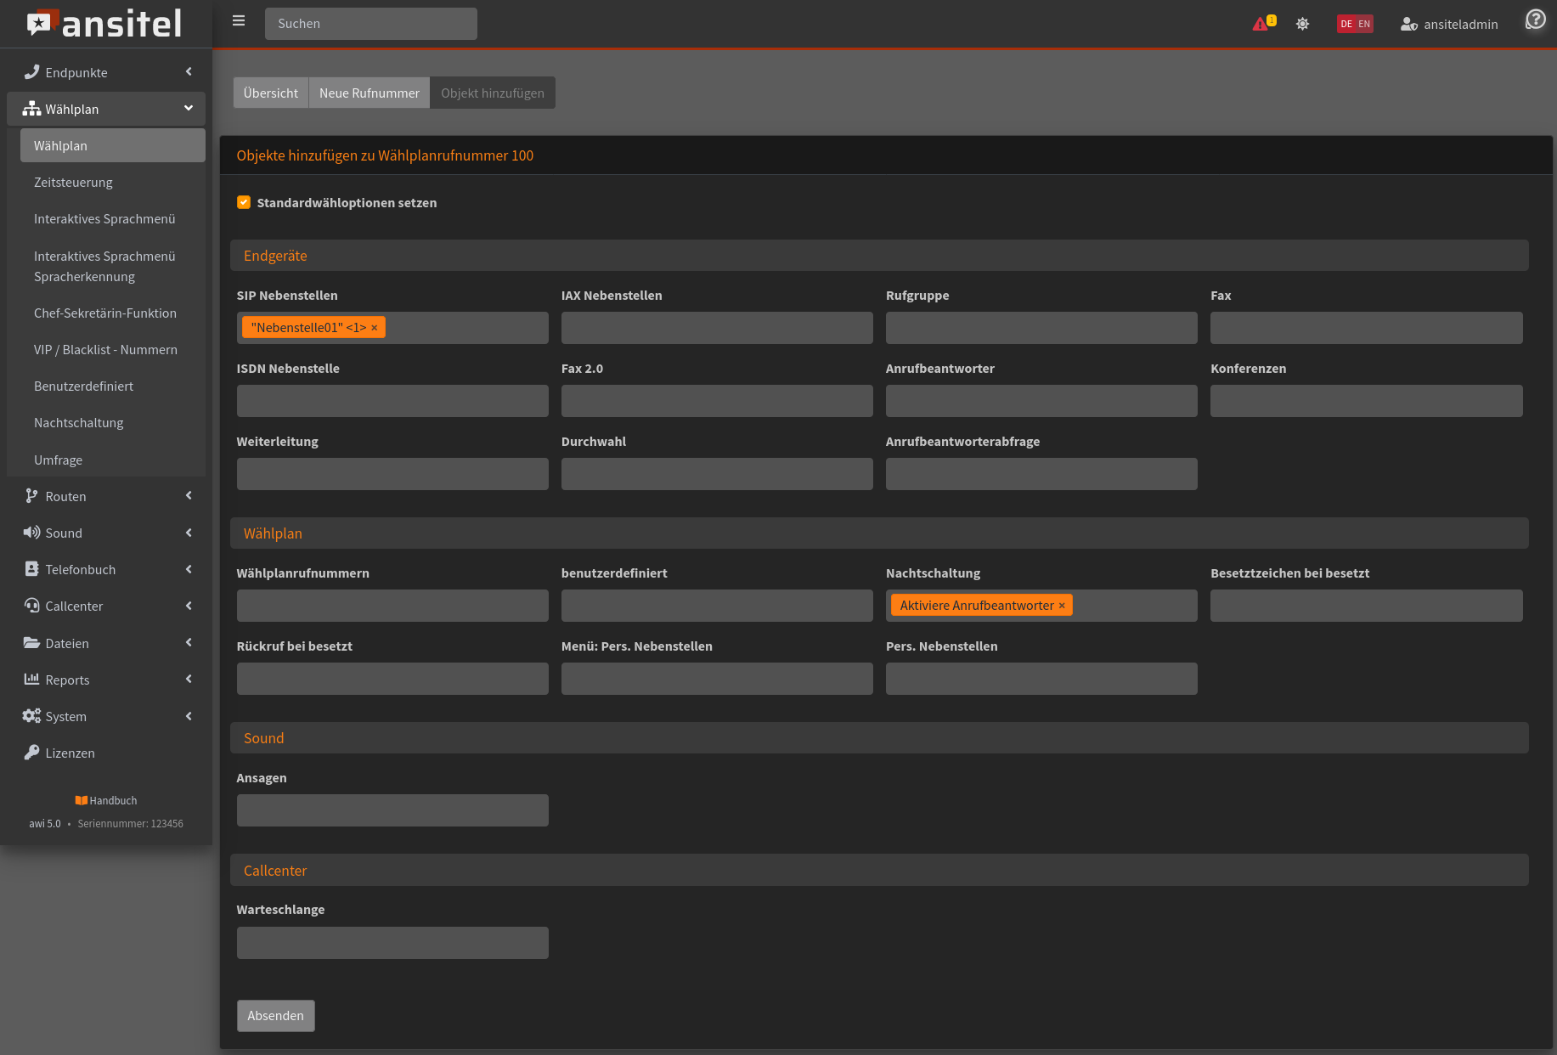Open the Neue Rufnummer tab
1557x1055 pixels.
pyautogui.click(x=369, y=93)
